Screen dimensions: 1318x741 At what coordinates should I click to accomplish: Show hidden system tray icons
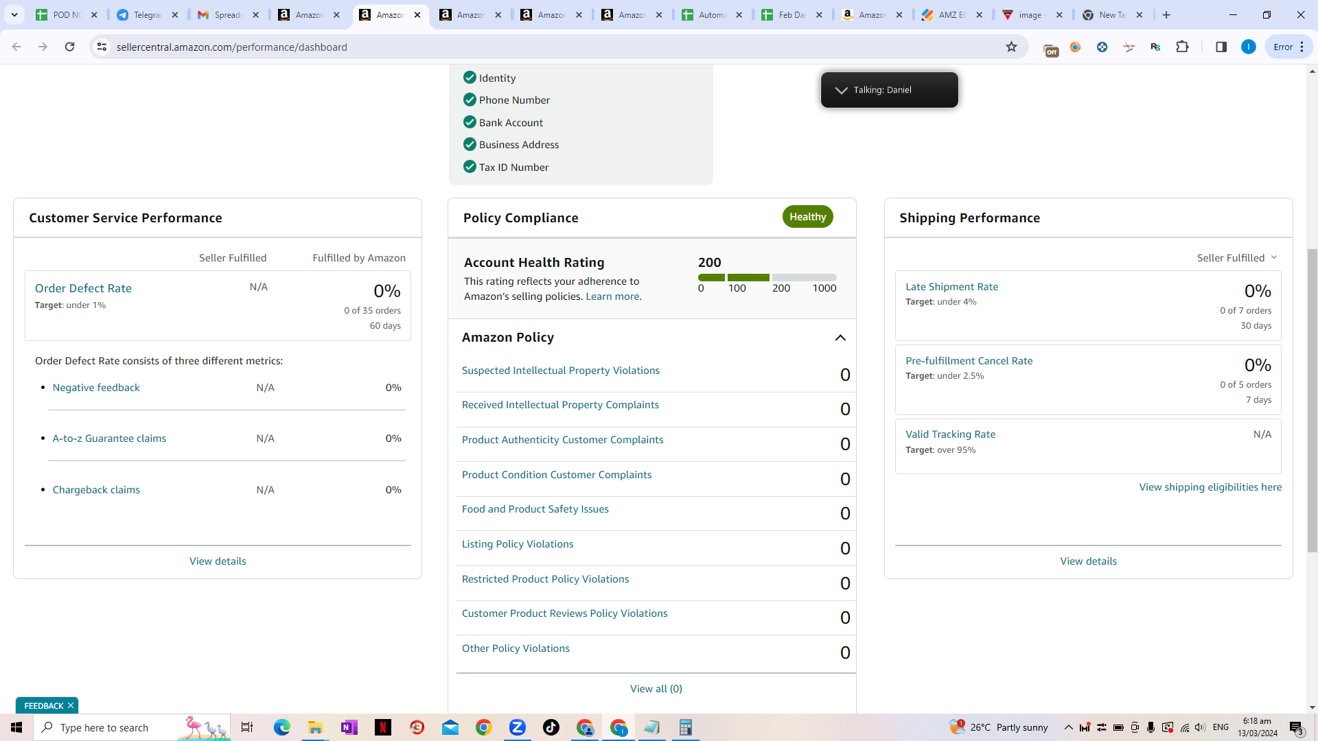tap(1069, 727)
